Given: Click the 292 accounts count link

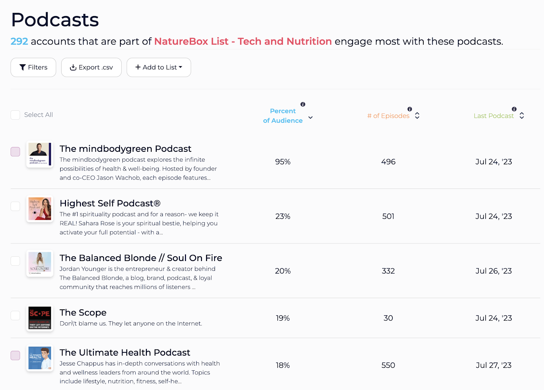Looking at the screenshot, I should click(19, 42).
